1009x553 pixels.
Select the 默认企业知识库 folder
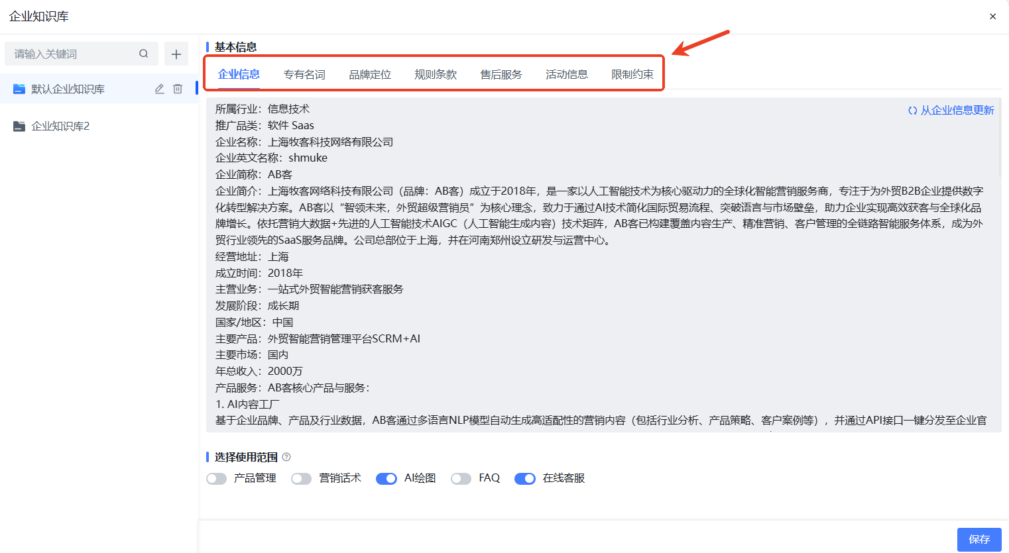68,89
